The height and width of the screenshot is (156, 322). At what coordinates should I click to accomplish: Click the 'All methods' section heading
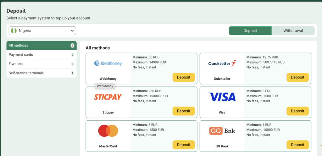point(98,48)
